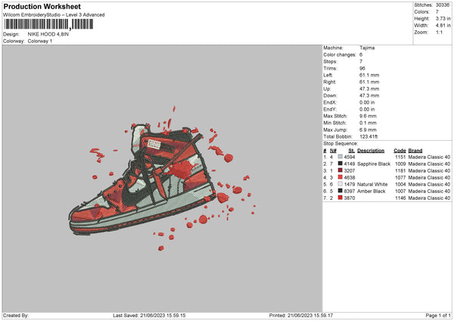This screenshot has width=454, height=321.
Task: Click the Machine value 'Tajima'
Action: [367, 48]
